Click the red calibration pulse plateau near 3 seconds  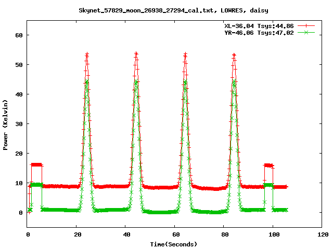point(36,165)
